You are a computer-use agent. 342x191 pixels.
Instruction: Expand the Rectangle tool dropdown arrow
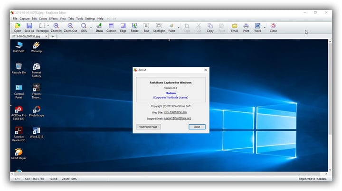pos(48,26)
